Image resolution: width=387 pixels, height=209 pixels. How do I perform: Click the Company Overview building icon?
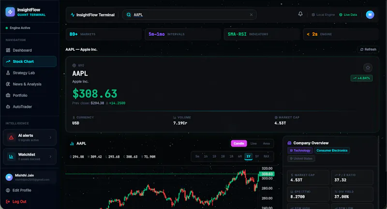(289, 143)
